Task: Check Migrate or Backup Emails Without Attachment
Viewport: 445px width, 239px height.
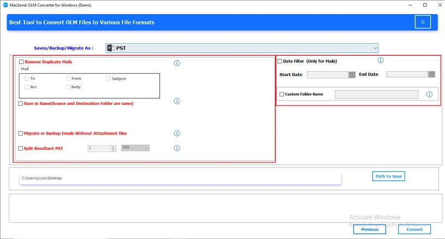Action: (20, 133)
